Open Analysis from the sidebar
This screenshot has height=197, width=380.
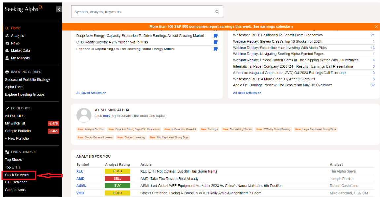(x=18, y=36)
